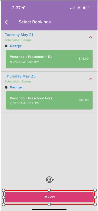98x211 pixels.
Task: Toggle George's bullet under Tuesday May 21
Action: click(6, 46)
